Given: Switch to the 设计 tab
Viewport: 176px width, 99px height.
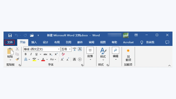Looking at the screenshot, I should [x=46, y=42].
